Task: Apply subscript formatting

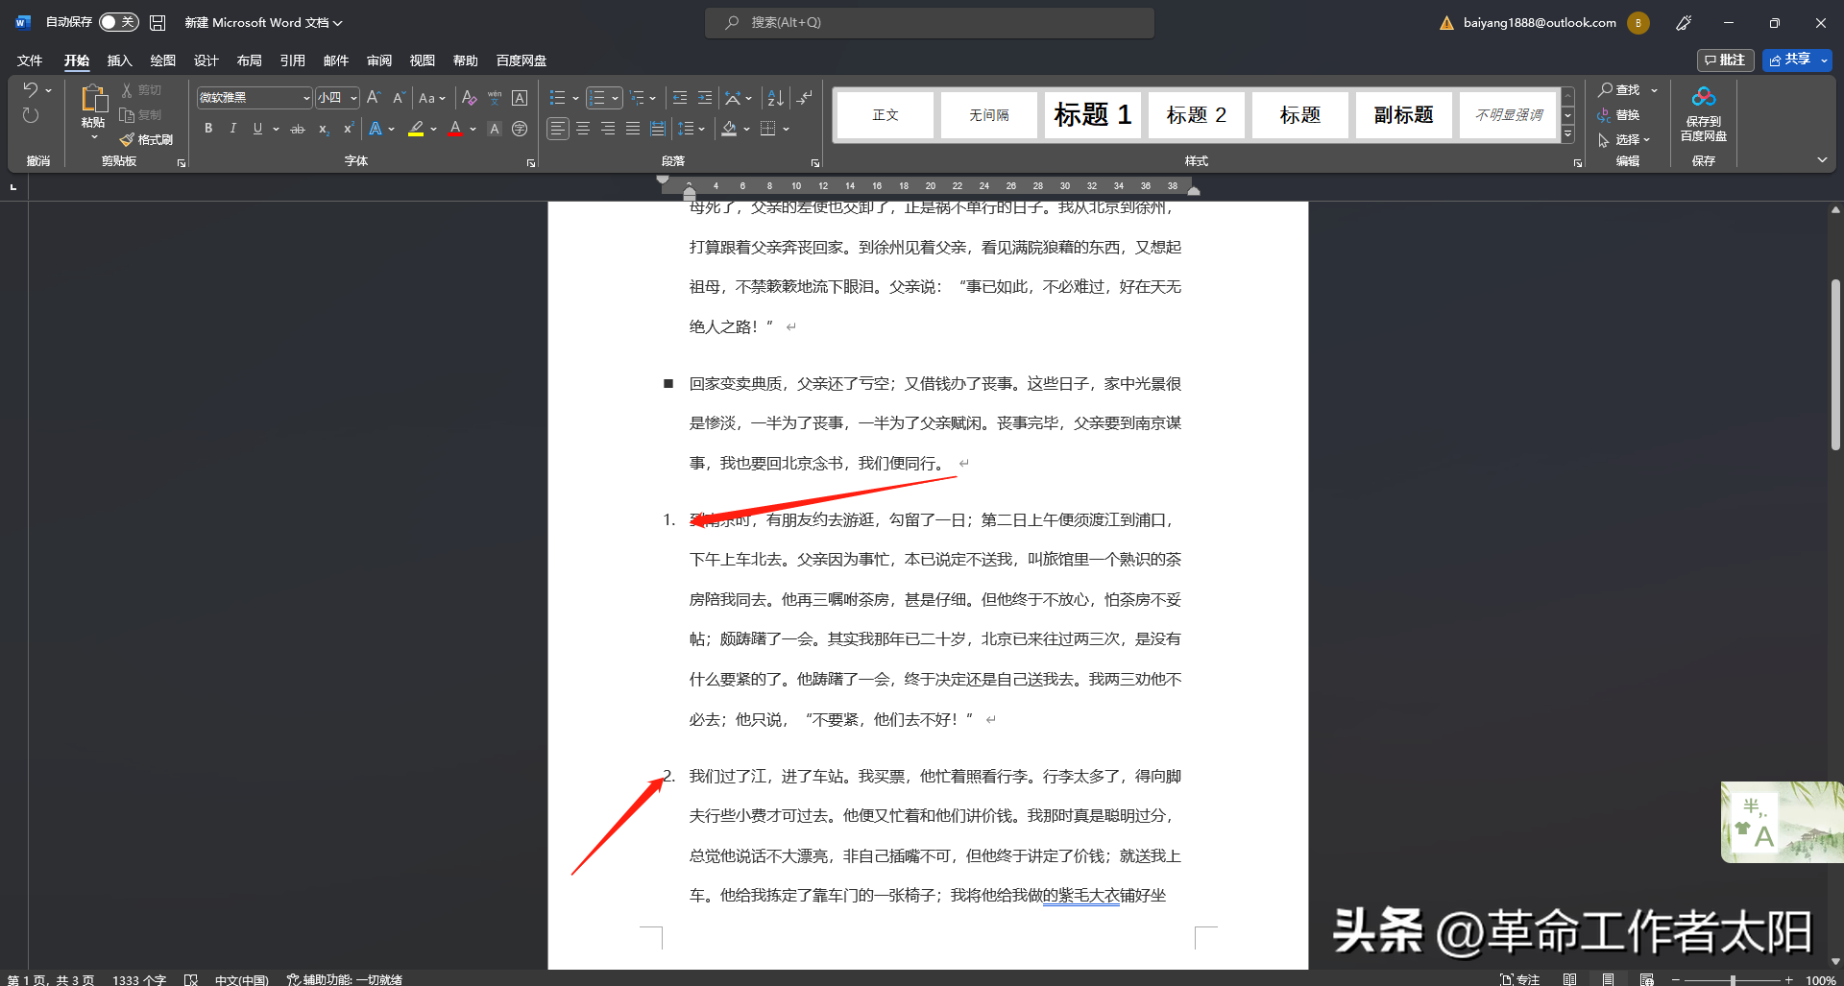Action: click(x=324, y=129)
